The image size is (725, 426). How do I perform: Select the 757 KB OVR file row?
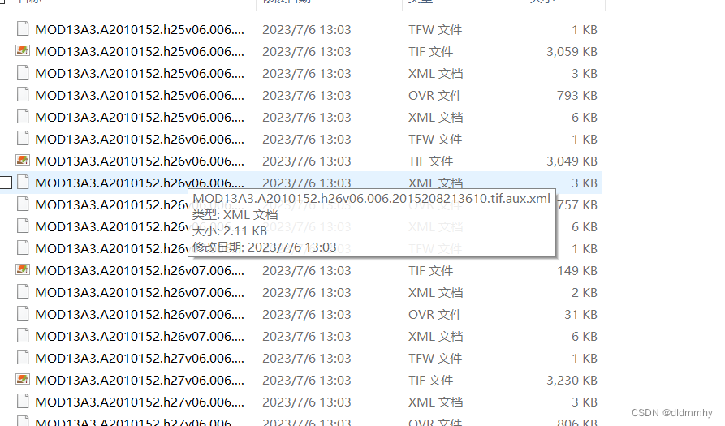tap(300, 204)
